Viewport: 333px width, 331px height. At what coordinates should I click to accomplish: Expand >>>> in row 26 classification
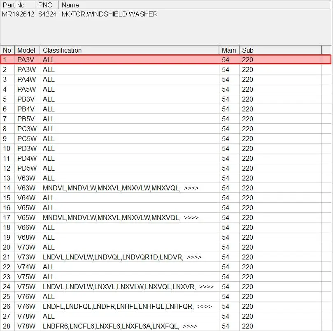tap(205, 307)
